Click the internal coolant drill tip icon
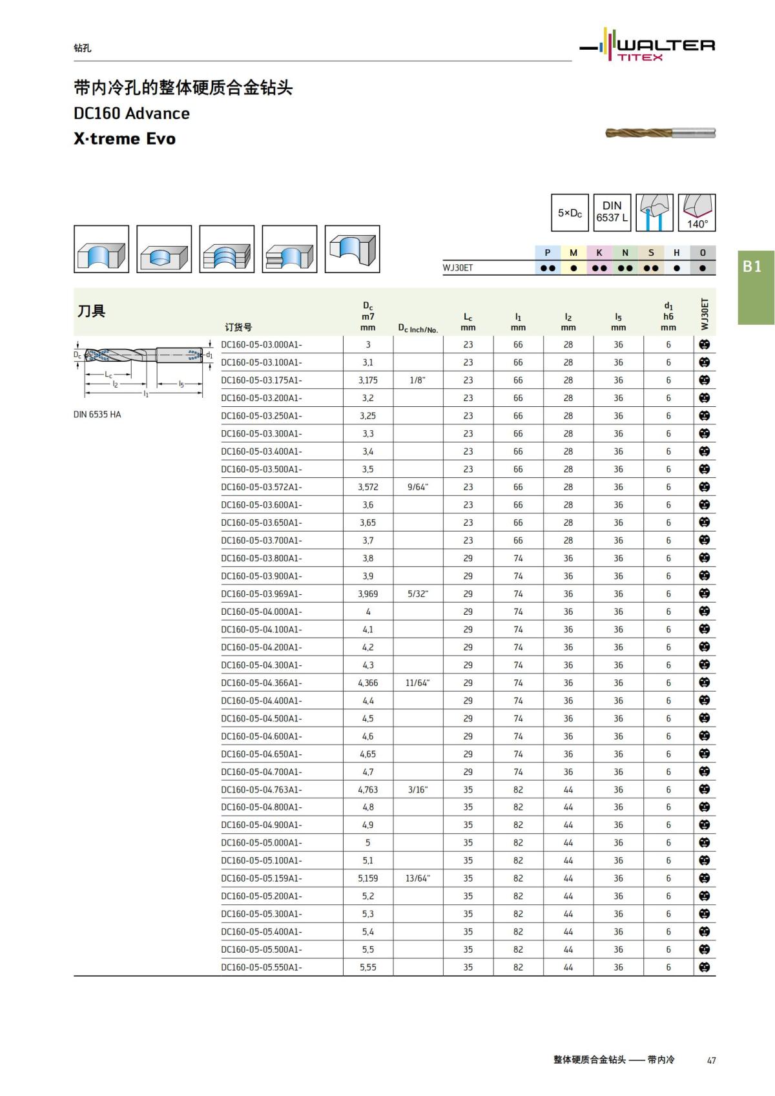 coord(654,212)
